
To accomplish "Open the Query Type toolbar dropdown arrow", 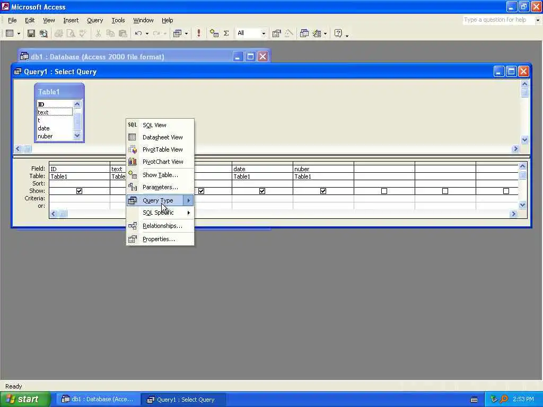I will 186,33.
